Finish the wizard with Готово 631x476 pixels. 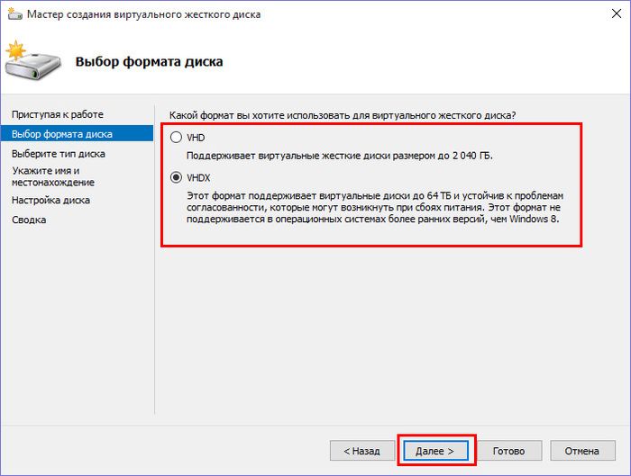click(509, 451)
